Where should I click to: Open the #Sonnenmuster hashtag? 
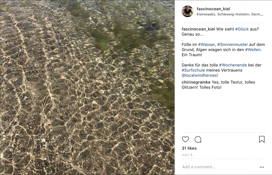(x=233, y=44)
